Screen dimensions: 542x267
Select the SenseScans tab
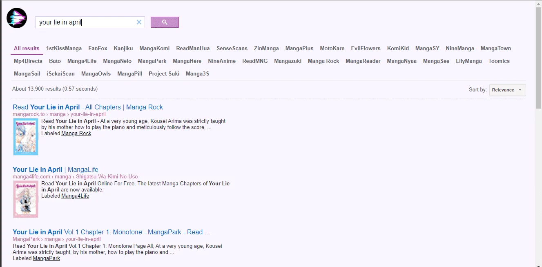[x=232, y=48]
